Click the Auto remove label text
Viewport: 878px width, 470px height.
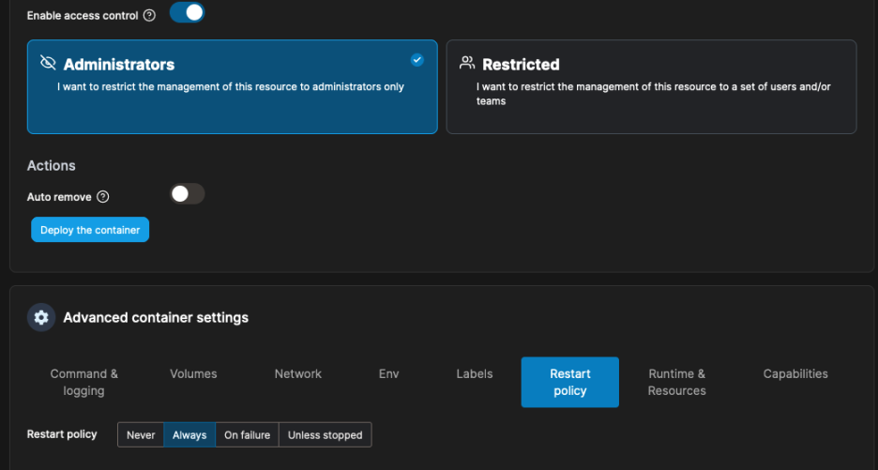59,197
